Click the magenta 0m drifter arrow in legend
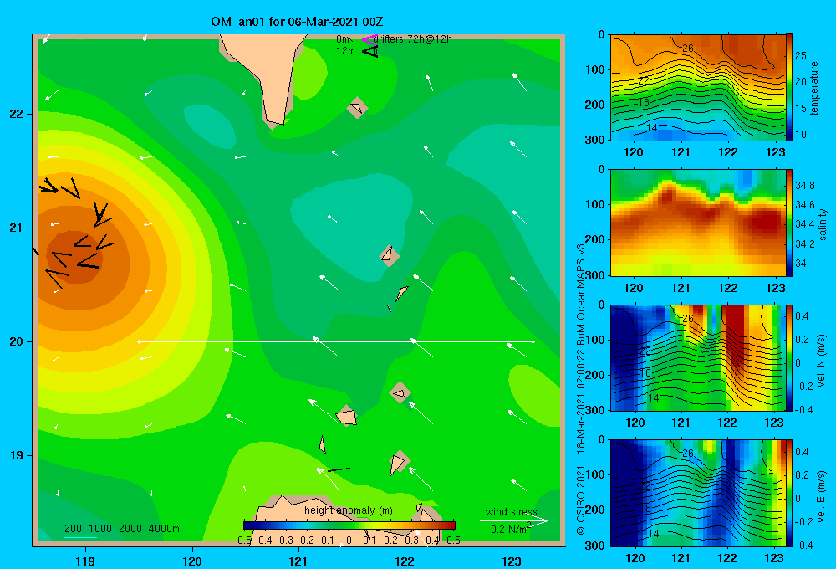 point(369,39)
